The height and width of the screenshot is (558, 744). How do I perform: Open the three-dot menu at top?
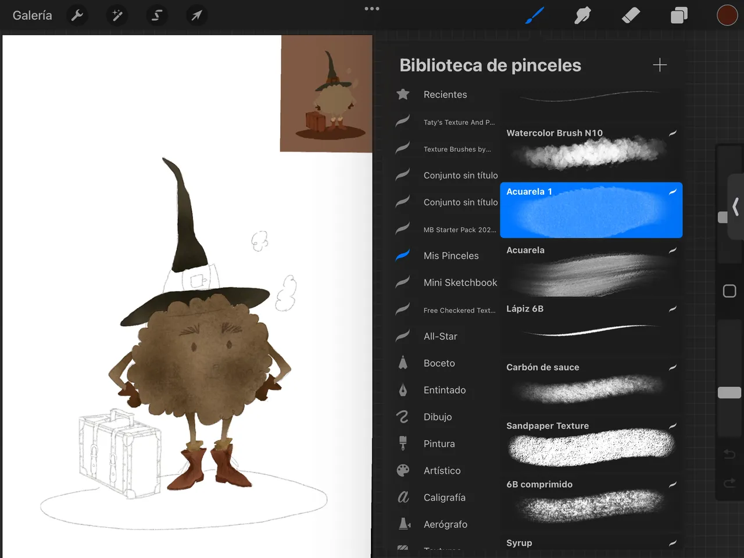pyautogui.click(x=372, y=9)
